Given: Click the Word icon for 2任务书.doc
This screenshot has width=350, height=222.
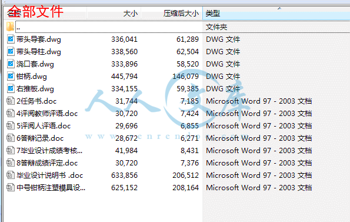Looking at the screenshot, I should [10, 101].
